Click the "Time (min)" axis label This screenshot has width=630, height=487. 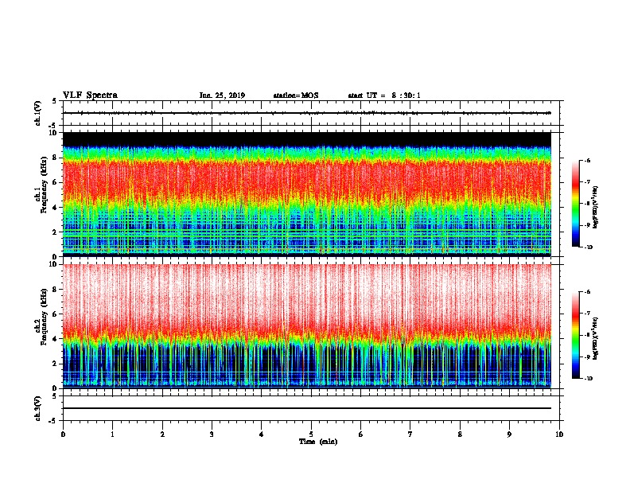coord(318,442)
